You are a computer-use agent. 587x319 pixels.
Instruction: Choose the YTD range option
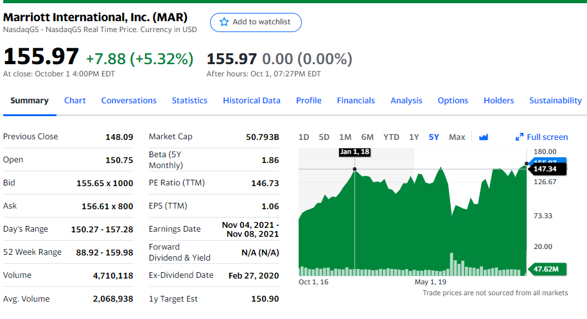coord(391,137)
